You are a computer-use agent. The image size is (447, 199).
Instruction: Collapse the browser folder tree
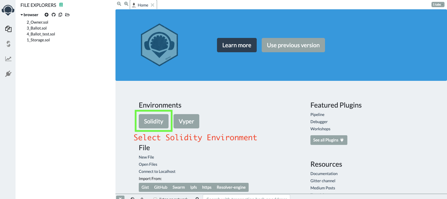(x=22, y=15)
